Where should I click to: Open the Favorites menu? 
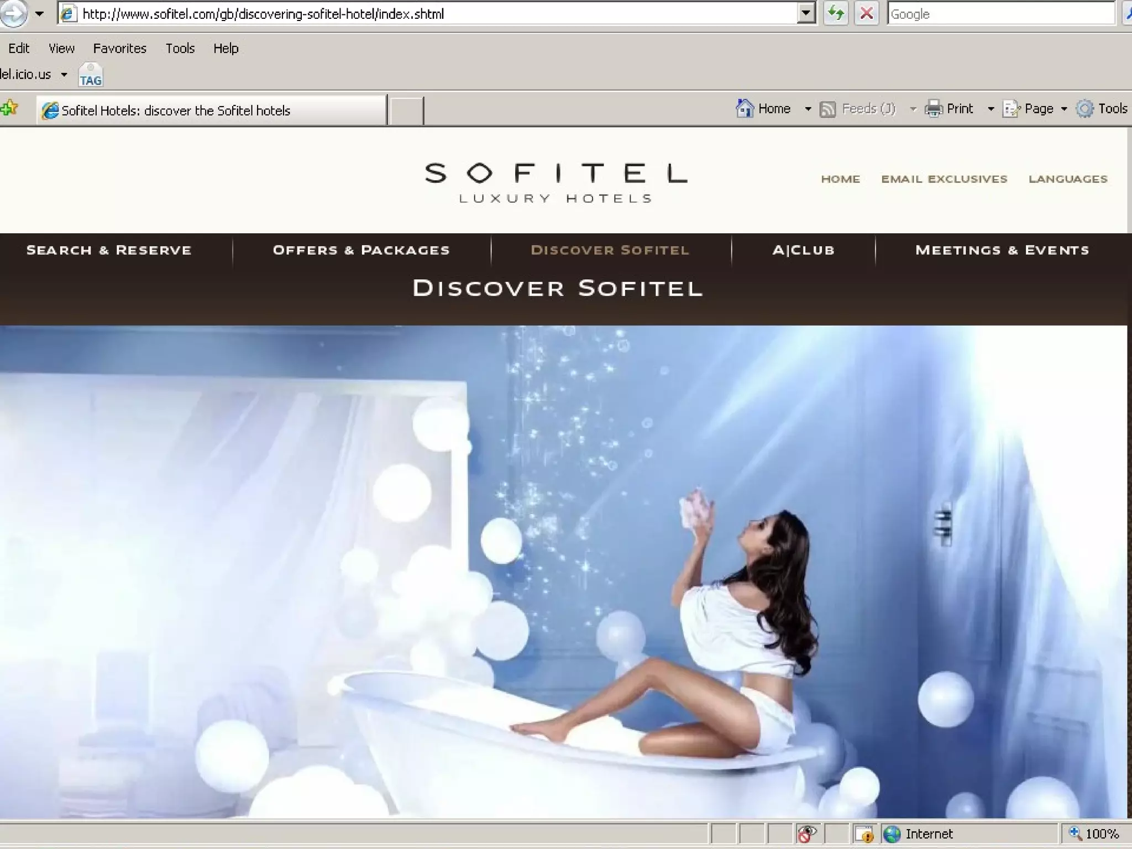tap(119, 49)
